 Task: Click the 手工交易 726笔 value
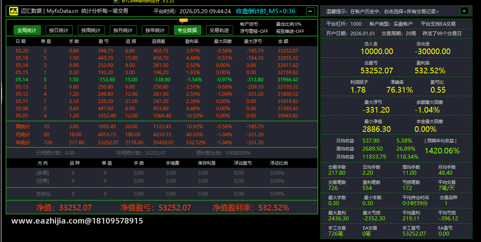(x=337, y=234)
